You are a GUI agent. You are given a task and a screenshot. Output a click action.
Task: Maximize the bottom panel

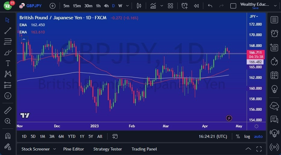[x=259, y=149]
